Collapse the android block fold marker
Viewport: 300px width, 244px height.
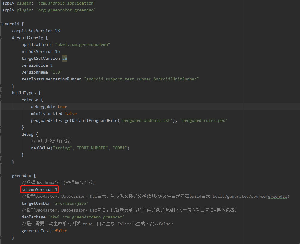(1, 24)
